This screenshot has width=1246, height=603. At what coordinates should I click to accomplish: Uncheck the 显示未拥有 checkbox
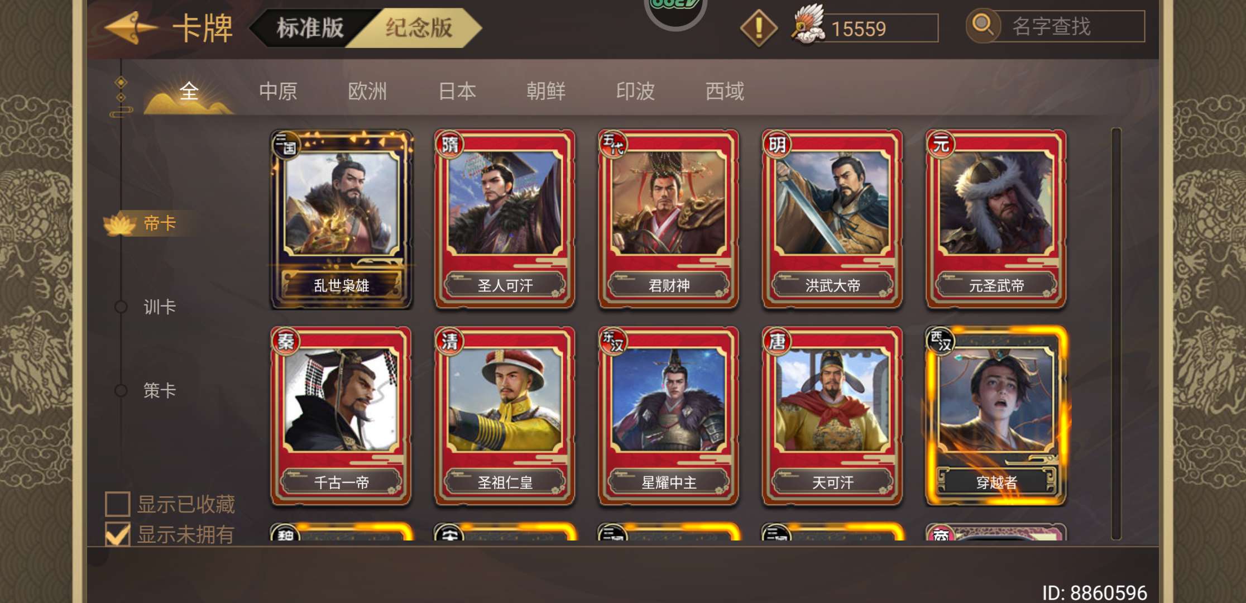(118, 534)
